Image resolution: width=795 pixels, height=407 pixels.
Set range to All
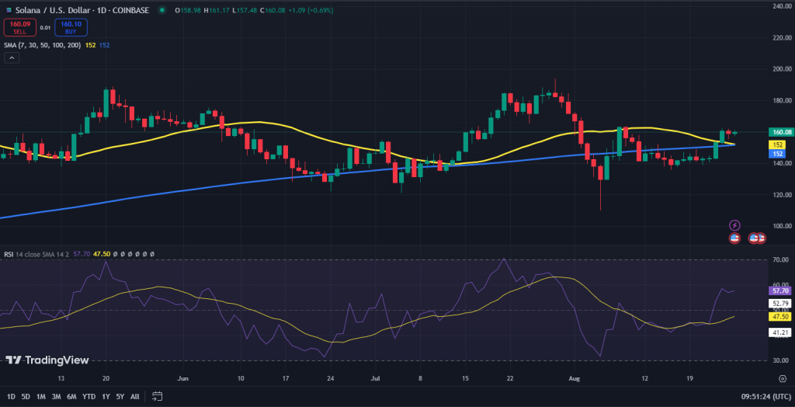(x=135, y=396)
